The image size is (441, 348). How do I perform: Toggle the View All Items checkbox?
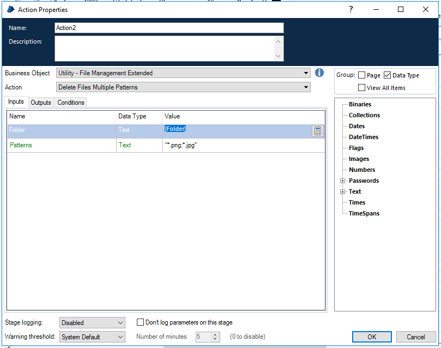362,88
